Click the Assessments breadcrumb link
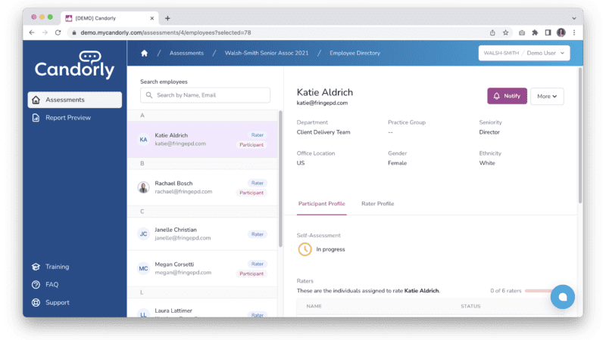 click(x=186, y=53)
